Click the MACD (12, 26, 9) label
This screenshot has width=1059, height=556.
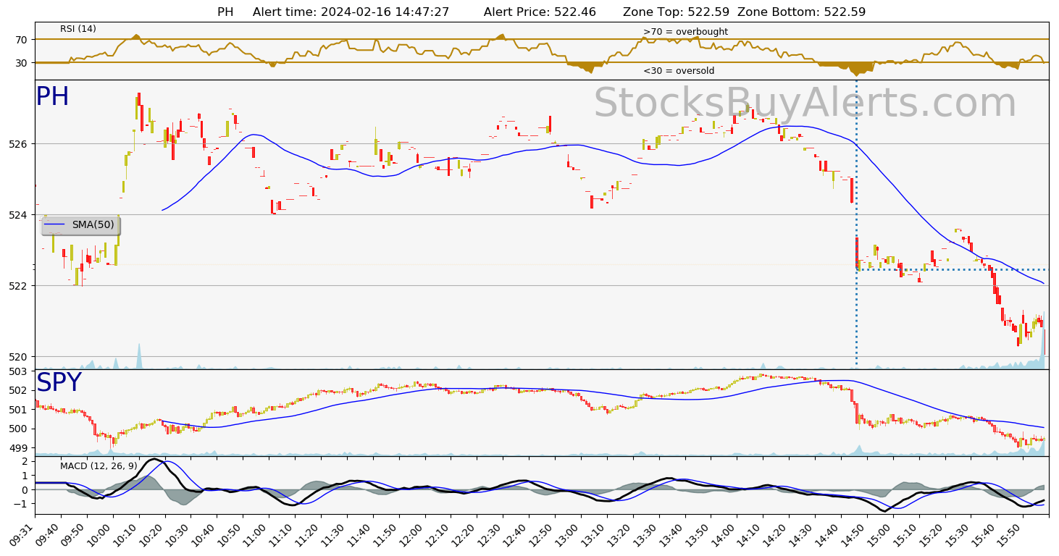[99, 466]
